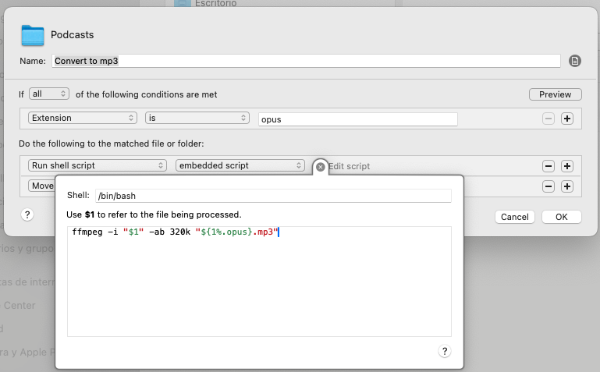600x372 pixels.
Task: Click the notes icon beside the Name field
Action: [575, 61]
